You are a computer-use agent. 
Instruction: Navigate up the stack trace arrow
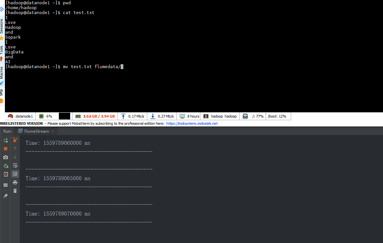(15, 148)
